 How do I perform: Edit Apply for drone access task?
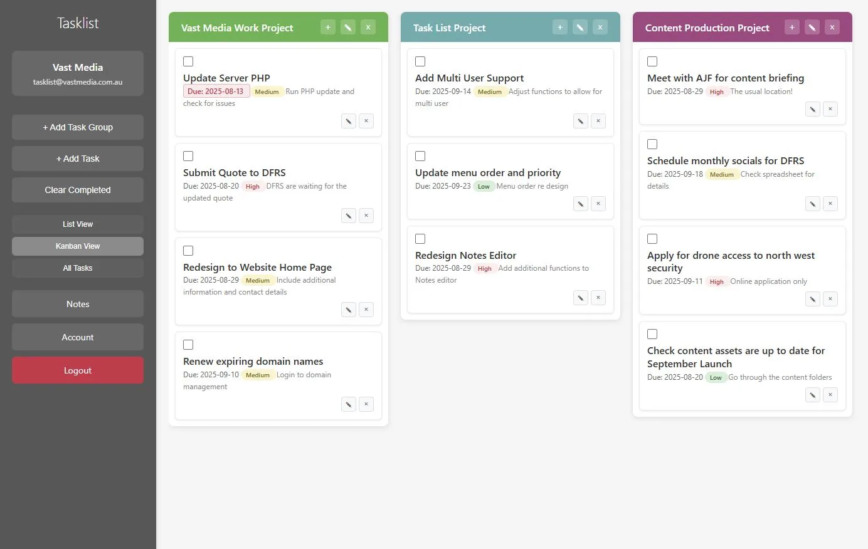[x=813, y=299]
